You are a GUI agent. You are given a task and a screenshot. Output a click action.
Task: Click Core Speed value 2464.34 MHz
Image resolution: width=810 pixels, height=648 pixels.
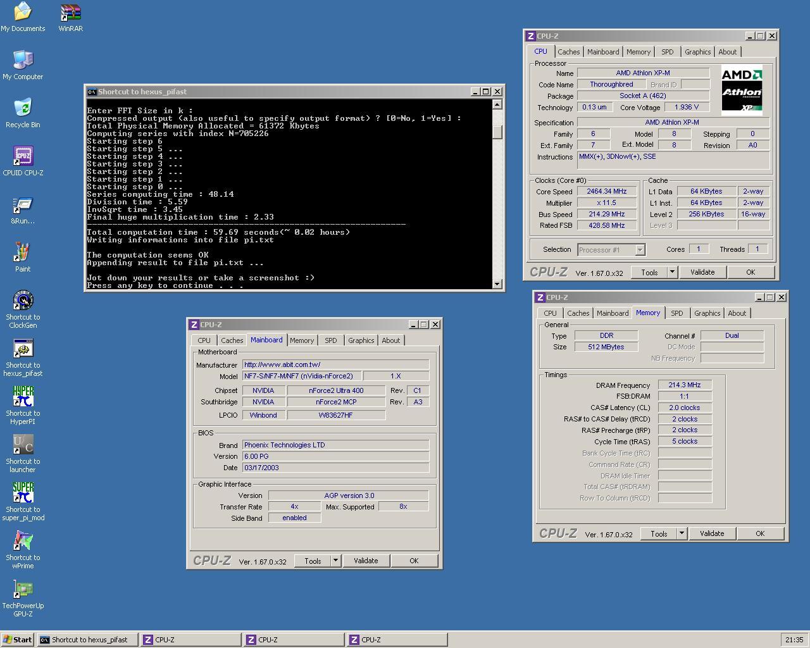click(607, 192)
